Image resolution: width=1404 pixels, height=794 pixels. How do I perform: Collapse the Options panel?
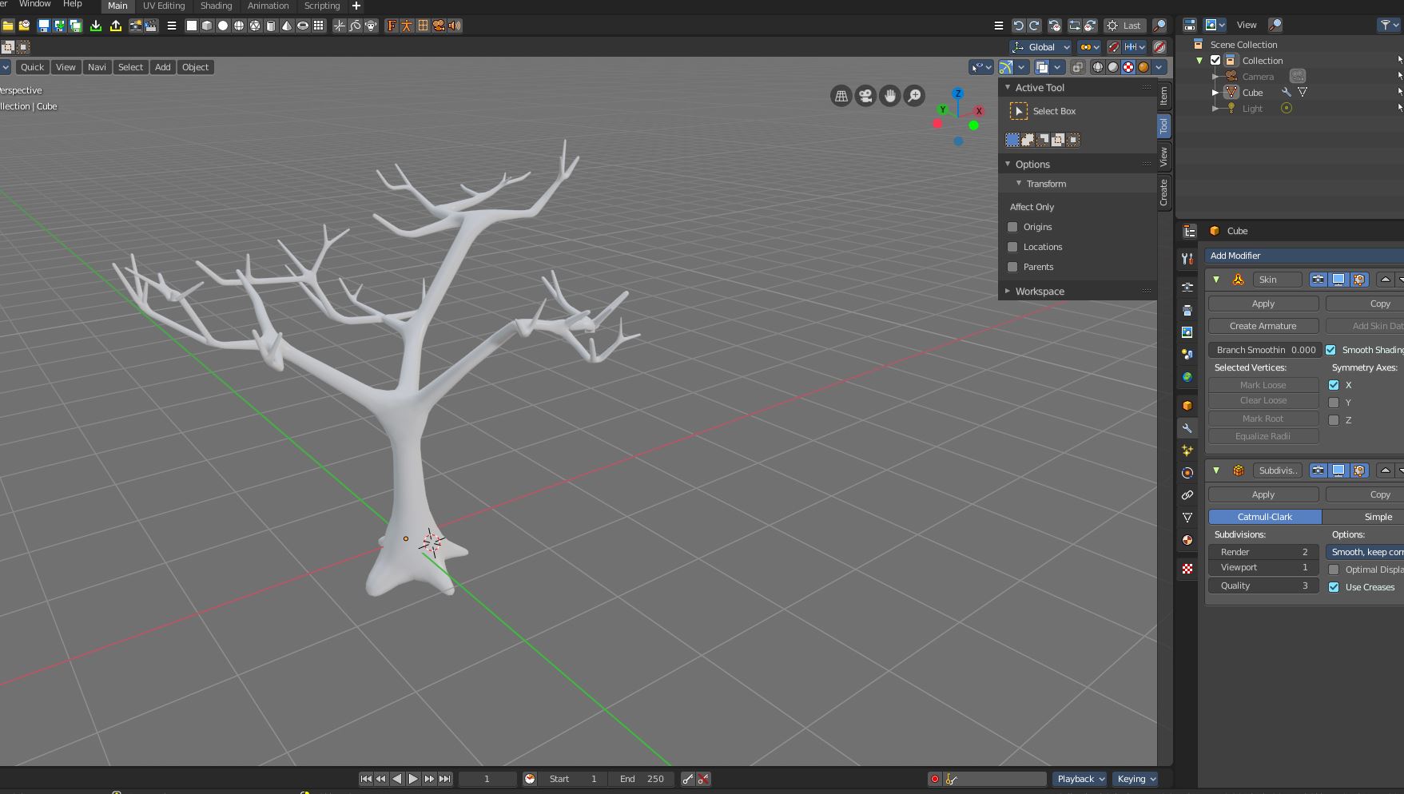pyautogui.click(x=1008, y=165)
